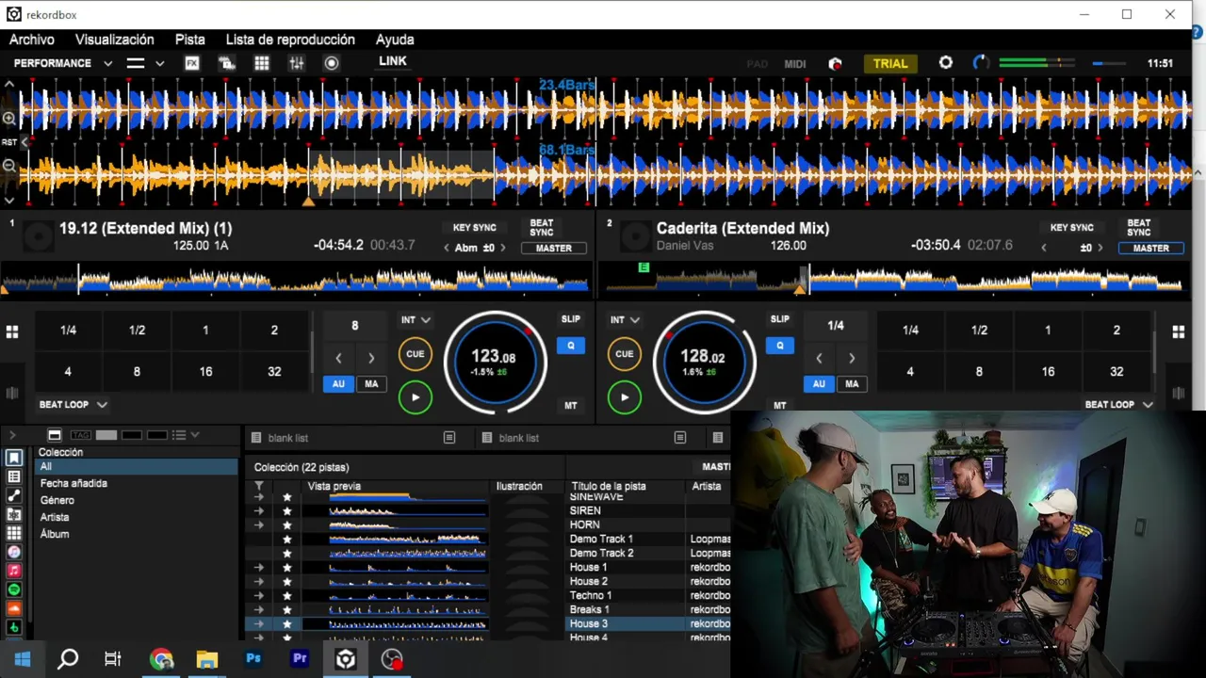The width and height of the screenshot is (1206, 678).
Task: Expand BEAT LOOP dropdown on deck 1
Action: pyautogui.click(x=73, y=405)
